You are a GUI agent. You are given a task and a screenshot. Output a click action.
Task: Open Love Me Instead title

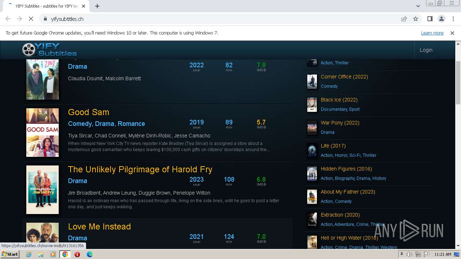pos(99,226)
